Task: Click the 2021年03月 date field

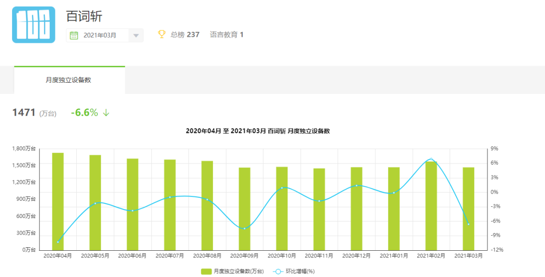Action: click(105, 35)
